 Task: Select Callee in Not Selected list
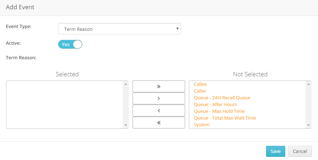pos(200,84)
